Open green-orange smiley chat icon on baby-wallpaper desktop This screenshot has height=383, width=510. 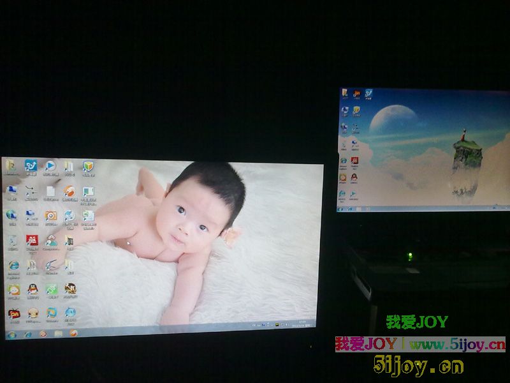click(13, 290)
